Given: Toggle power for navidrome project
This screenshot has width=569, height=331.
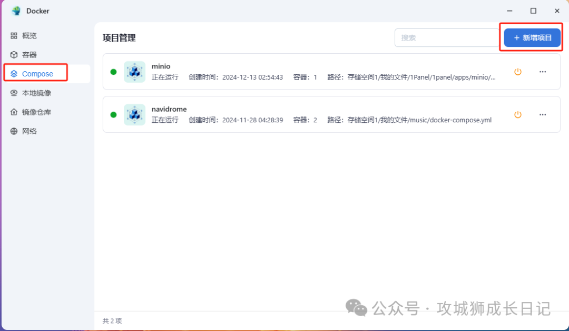Looking at the screenshot, I should [x=518, y=115].
